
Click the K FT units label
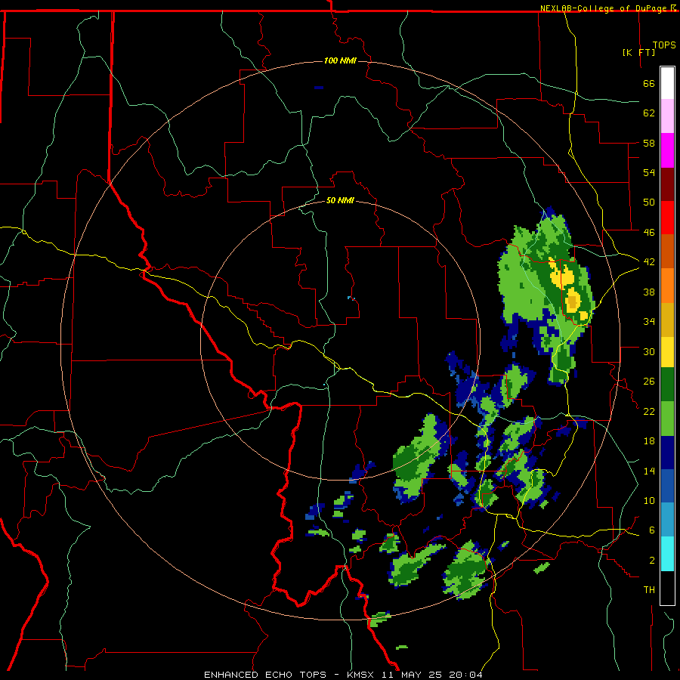[x=638, y=52]
